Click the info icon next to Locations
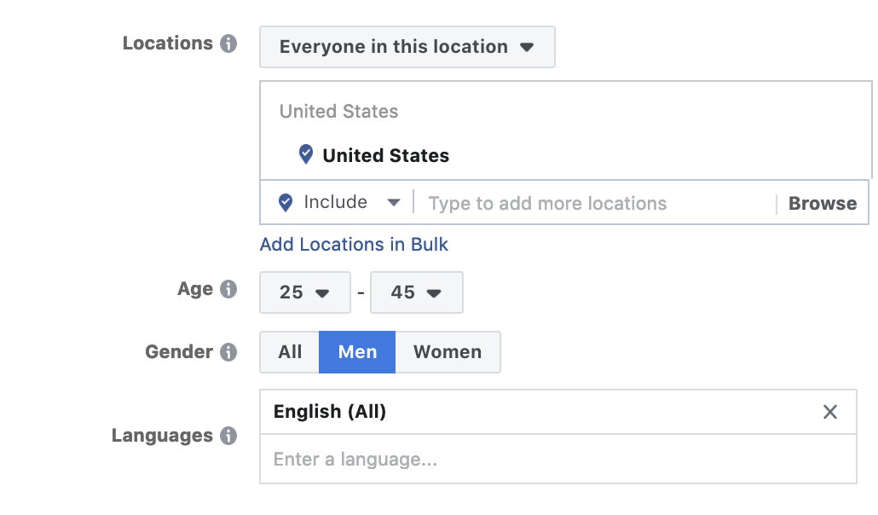The height and width of the screenshot is (515, 878). coord(228,43)
